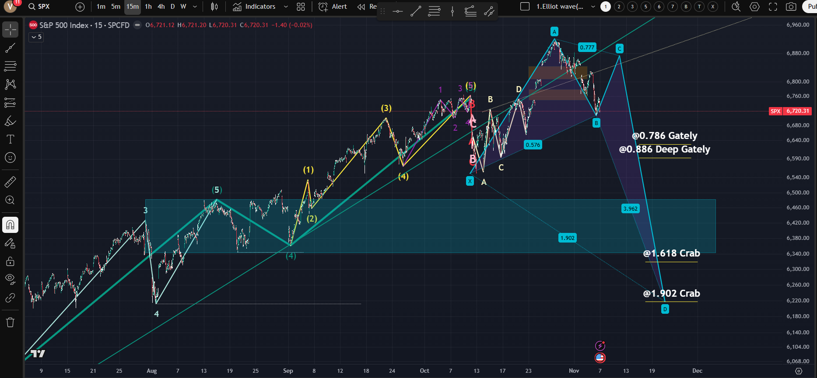Screen dimensions: 817x378
Task: Toggle magnet mode in left toolbar
Action: click(x=10, y=225)
